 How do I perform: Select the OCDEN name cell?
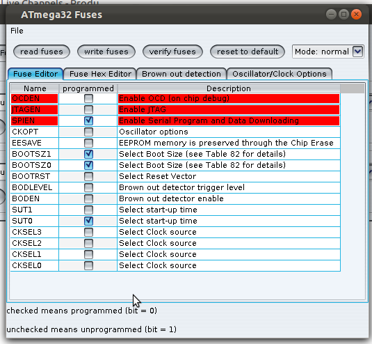[x=34, y=98]
